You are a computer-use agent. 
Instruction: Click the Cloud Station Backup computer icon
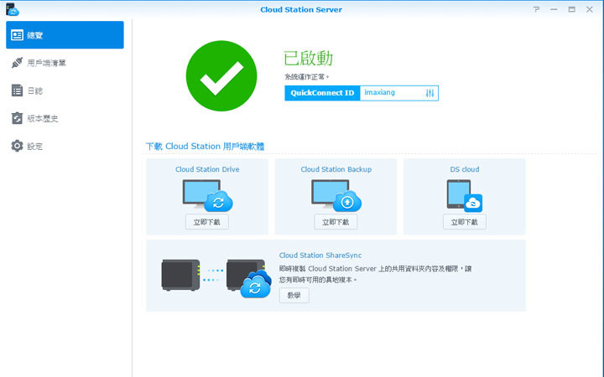pyautogui.click(x=336, y=196)
